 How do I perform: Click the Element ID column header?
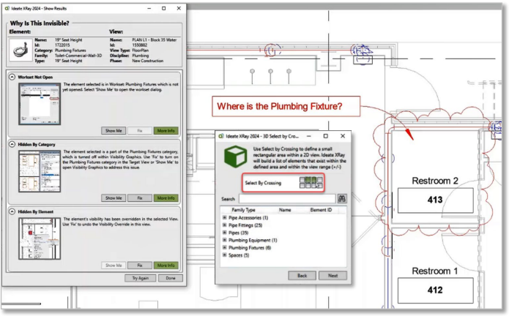(x=321, y=210)
